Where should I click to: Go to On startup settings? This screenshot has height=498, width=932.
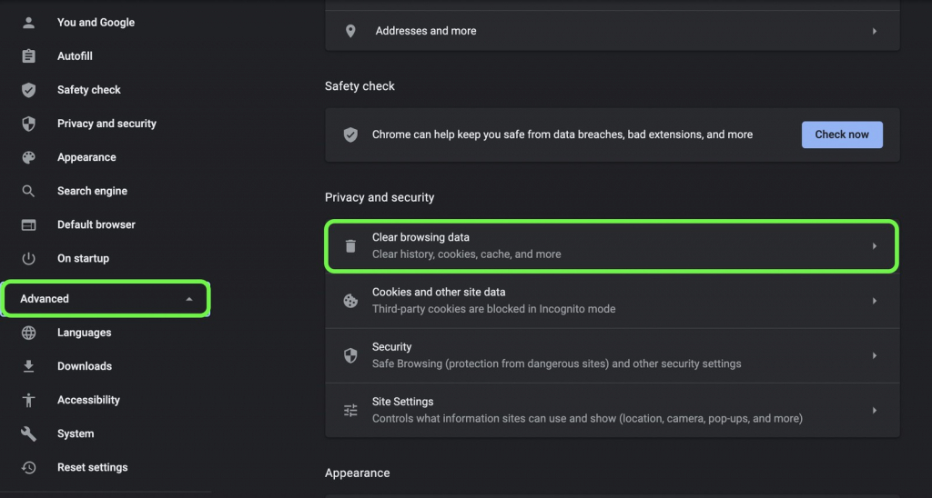83,259
